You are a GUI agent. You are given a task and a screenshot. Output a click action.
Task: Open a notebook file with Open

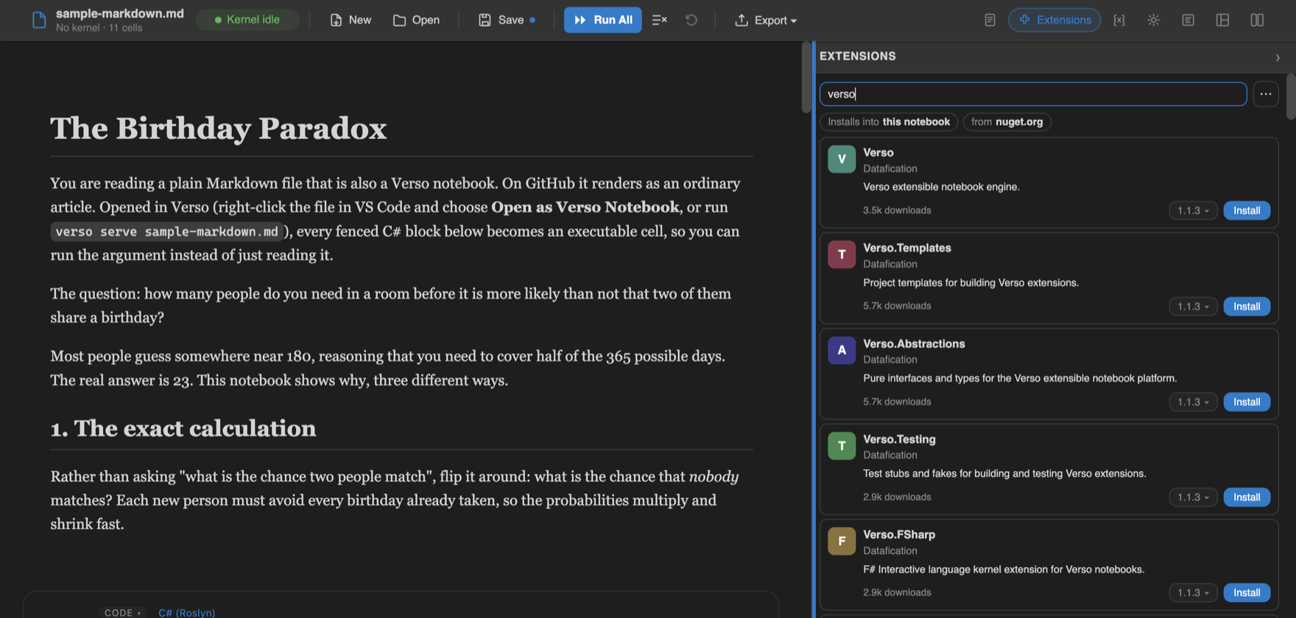(x=416, y=20)
